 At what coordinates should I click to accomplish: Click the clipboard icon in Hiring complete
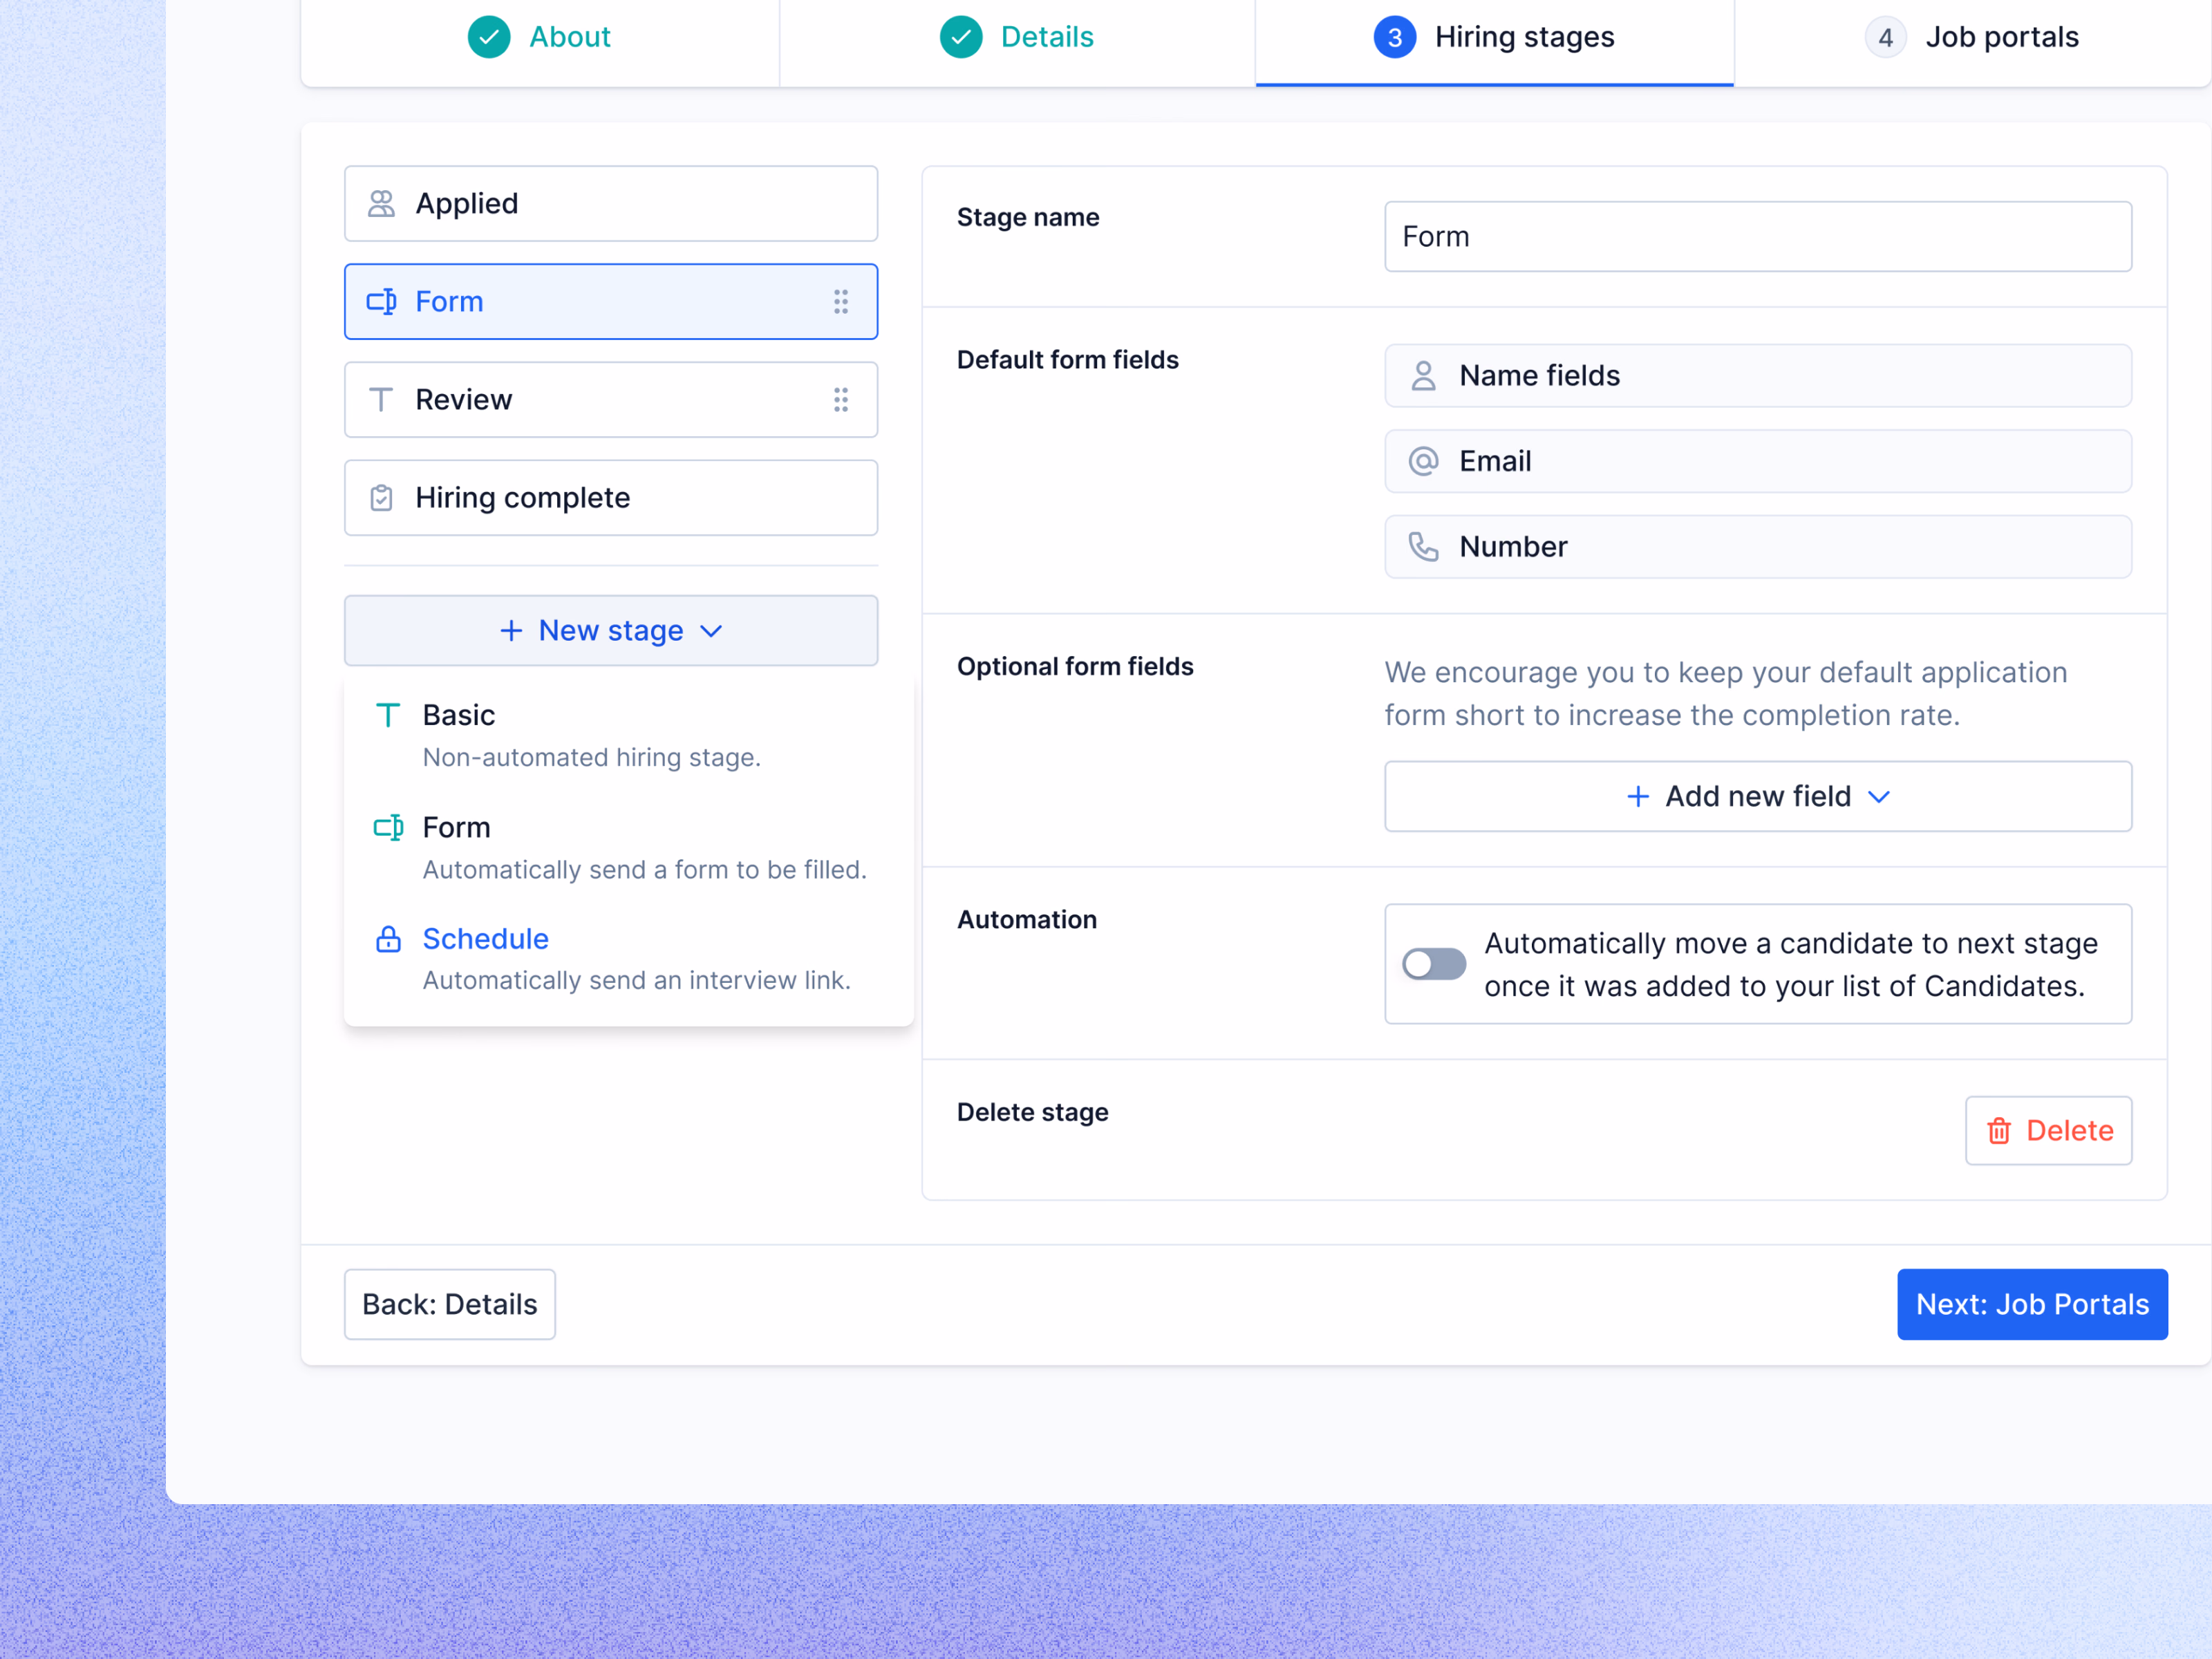pyautogui.click(x=381, y=498)
